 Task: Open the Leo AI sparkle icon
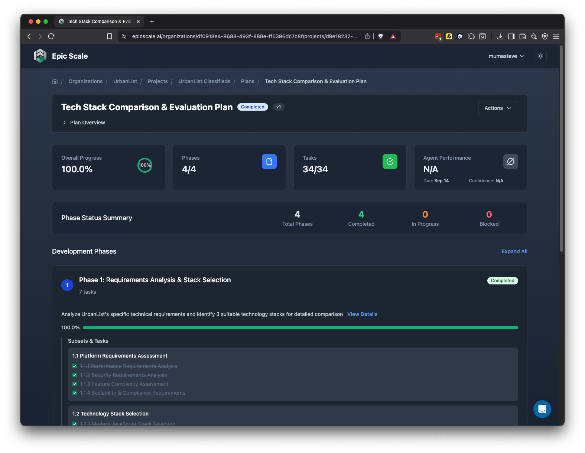click(x=534, y=36)
